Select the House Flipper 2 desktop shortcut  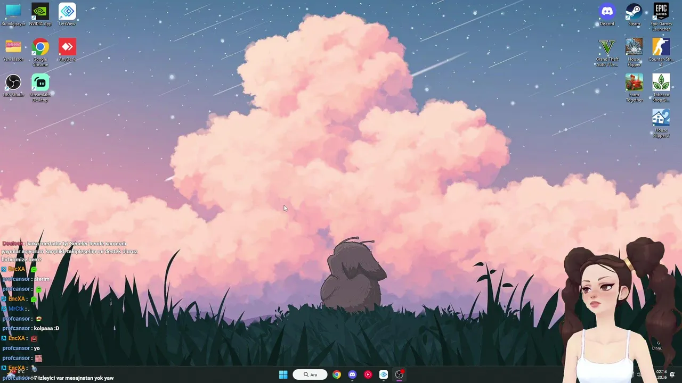(661, 124)
